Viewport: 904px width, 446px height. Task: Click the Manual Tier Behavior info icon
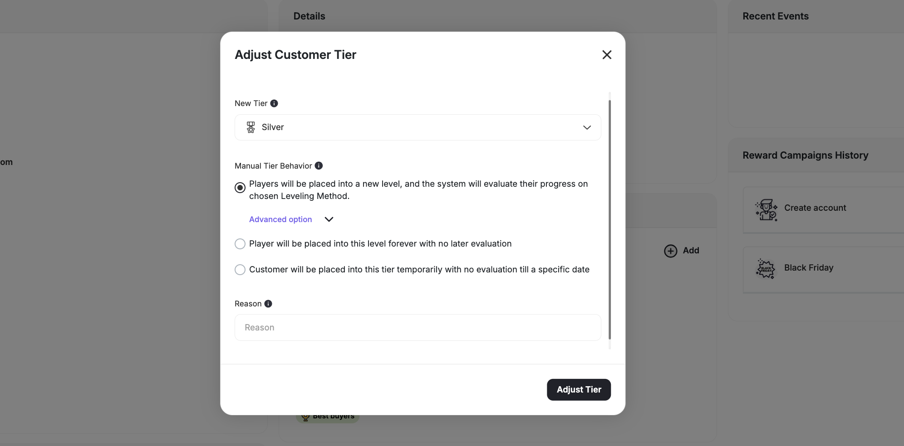click(x=319, y=166)
